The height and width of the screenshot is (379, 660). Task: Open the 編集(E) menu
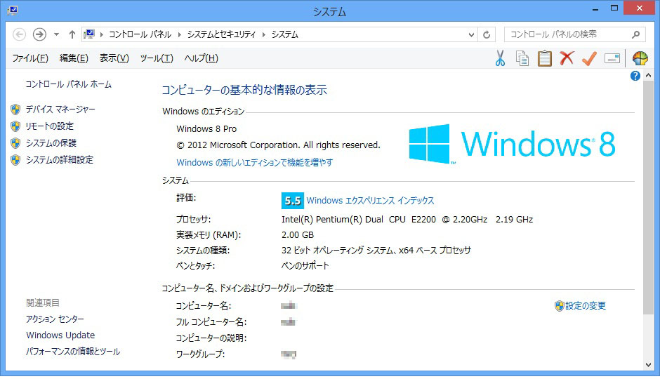pos(74,58)
